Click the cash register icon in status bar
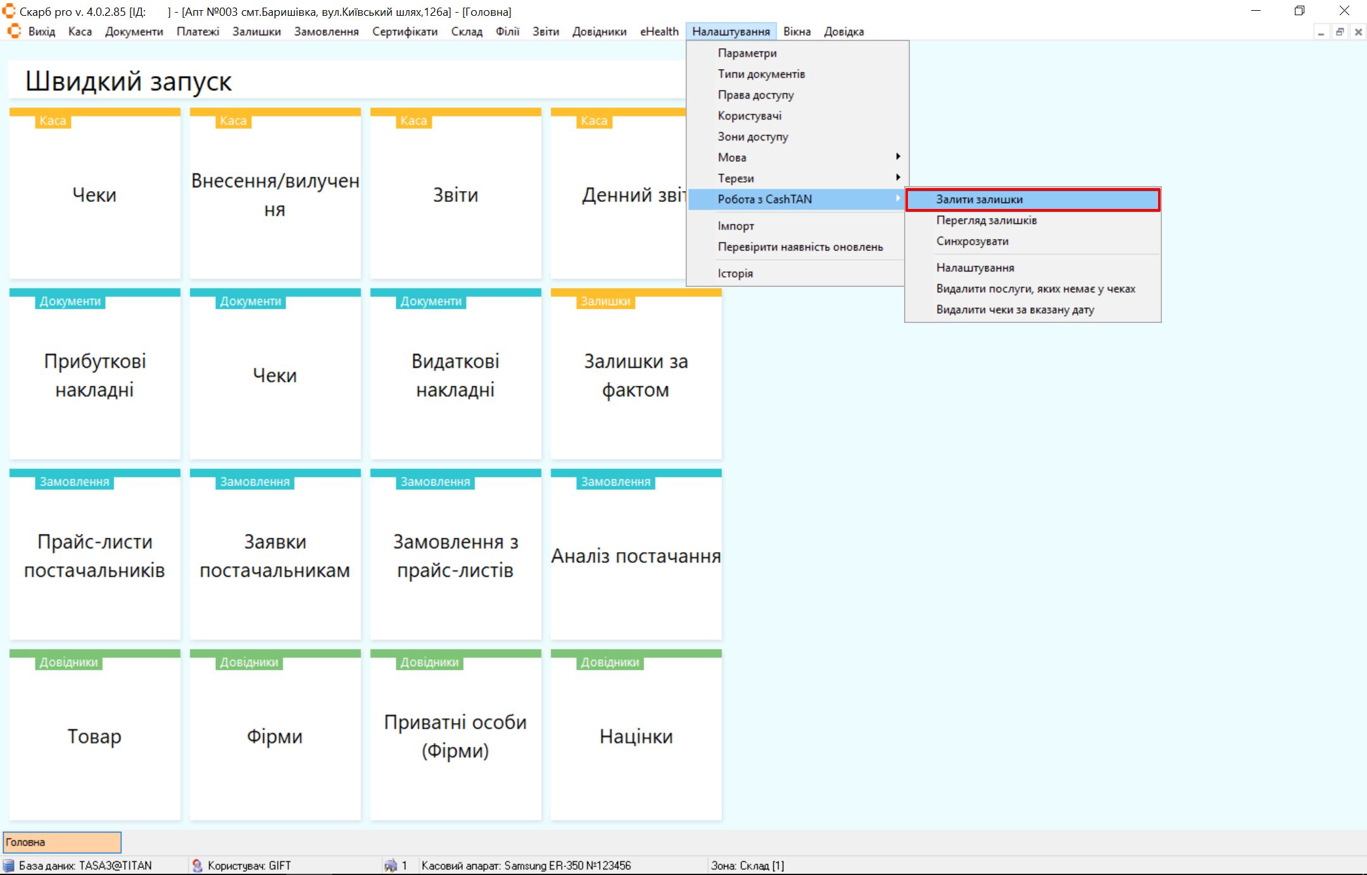This screenshot has width=1367, height=875. (391, 866)
